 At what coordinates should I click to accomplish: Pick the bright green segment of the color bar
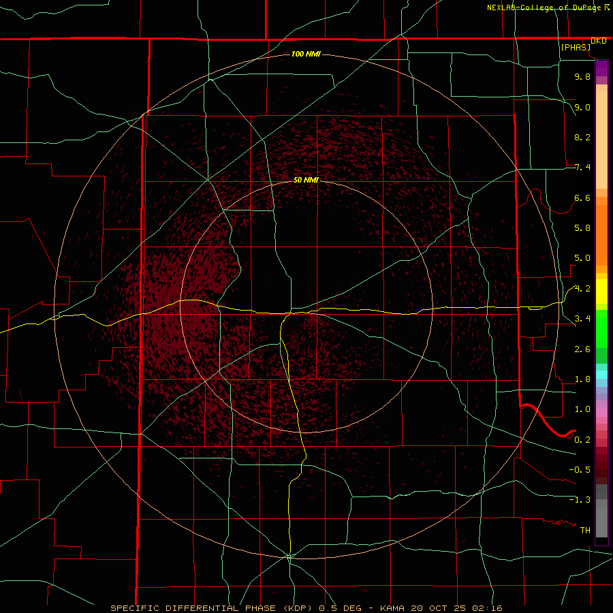point(601,329)
